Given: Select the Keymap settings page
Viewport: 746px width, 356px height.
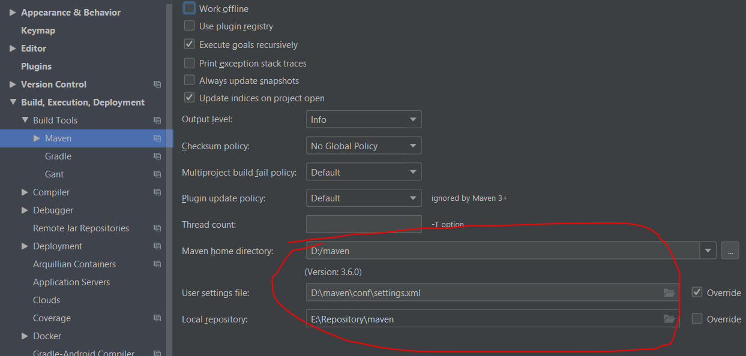Looking at the screenshot, I should pyautogui.click(x=37, y=30).
